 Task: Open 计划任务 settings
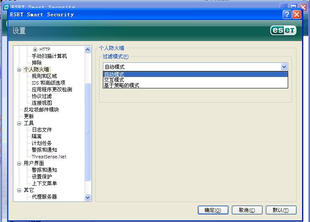click(x=42, y=143)
